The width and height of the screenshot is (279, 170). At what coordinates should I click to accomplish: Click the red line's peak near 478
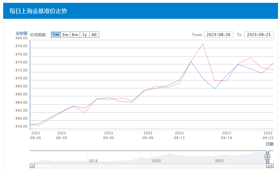203,44
